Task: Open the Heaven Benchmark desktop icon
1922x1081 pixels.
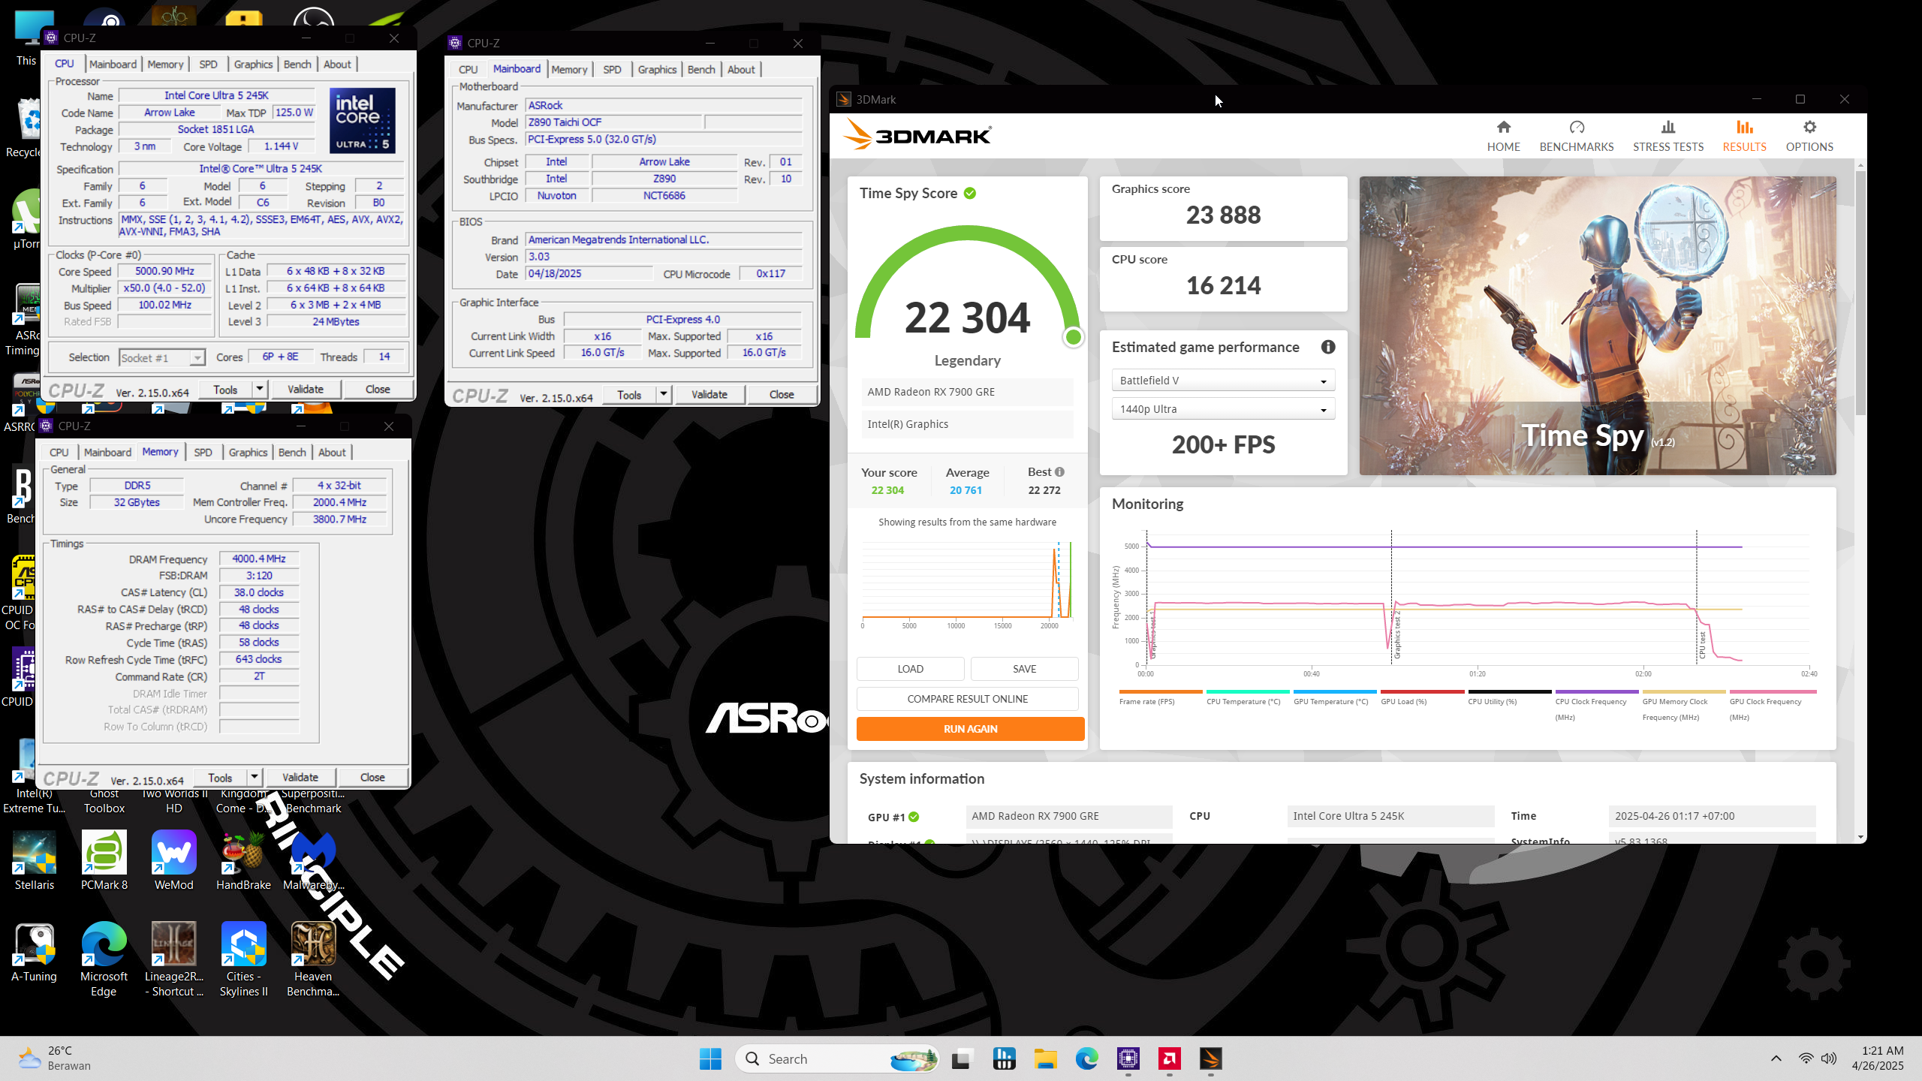Action: (313, 959)
